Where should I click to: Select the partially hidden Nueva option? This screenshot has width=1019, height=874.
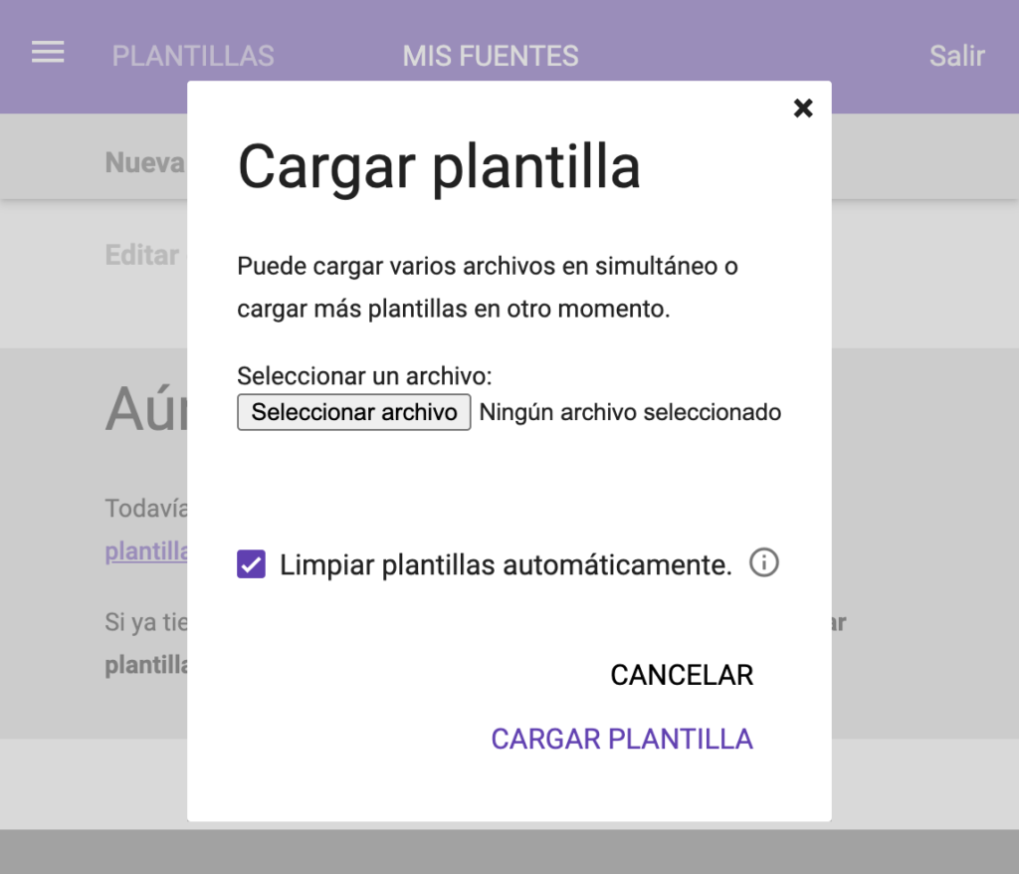[145, 162]
